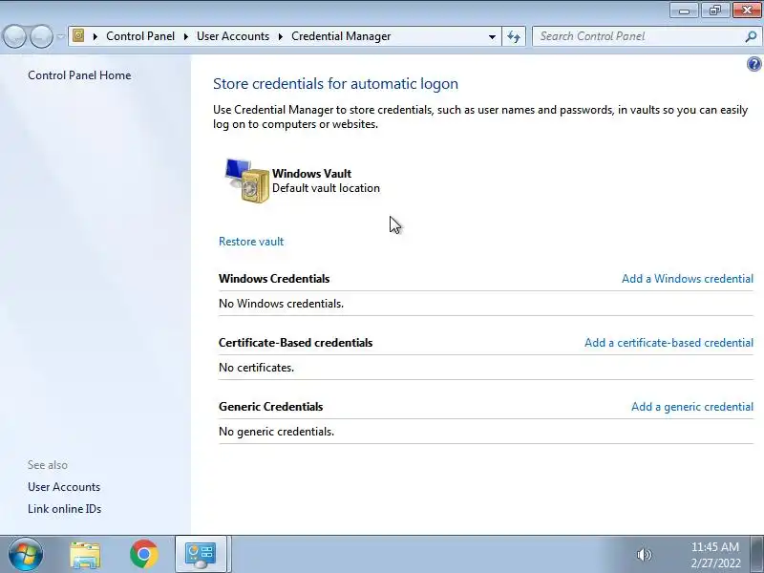Open the help question mark icon
Image resolution: width=764 pixels, height=573 pixels.
(x=753, y=64)
